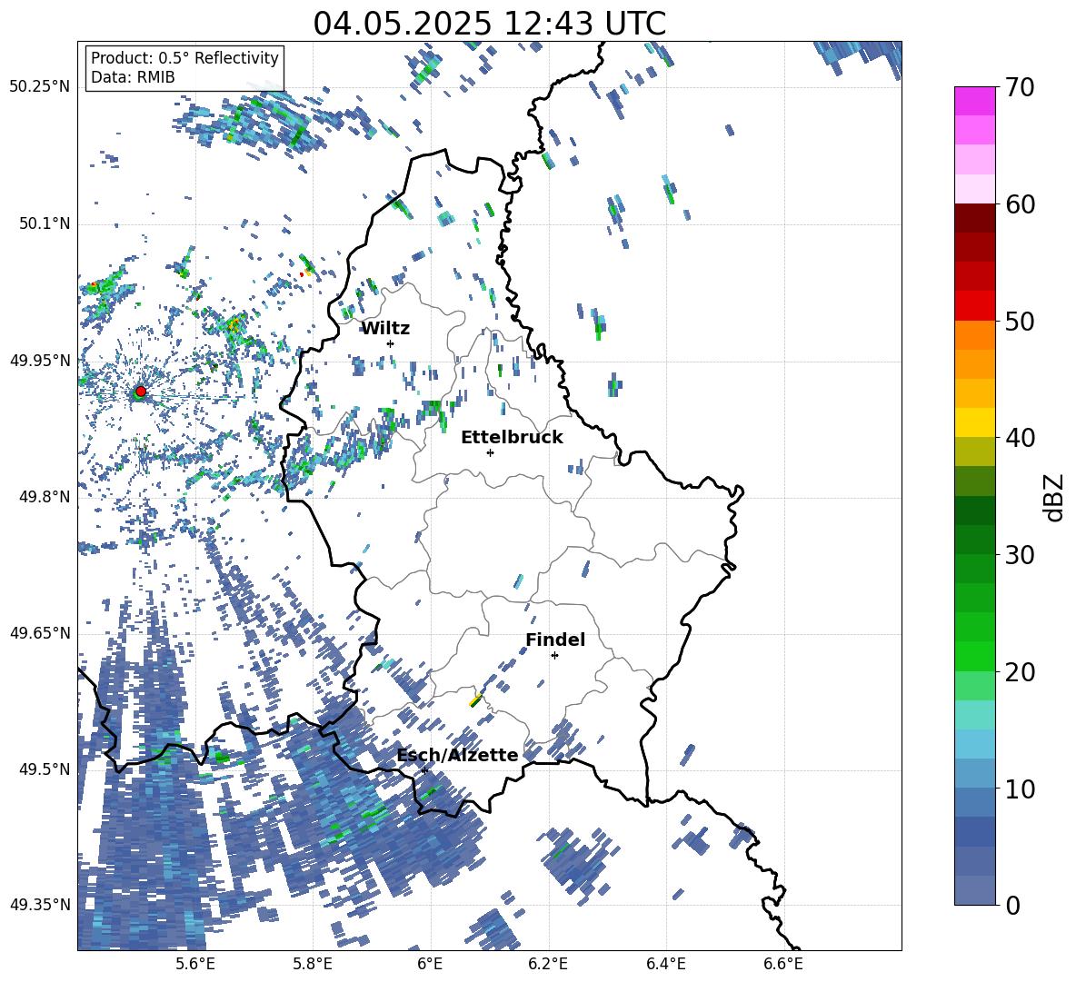Click the 04.05.2025 12:43 UTC title

(x=489, y=24)
